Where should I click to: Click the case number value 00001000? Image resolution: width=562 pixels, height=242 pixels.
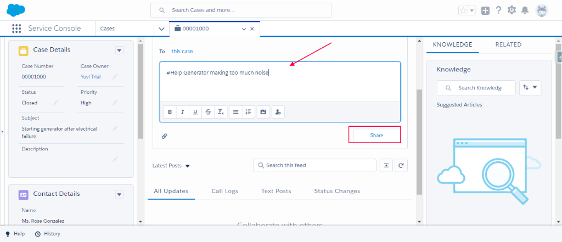33,77
